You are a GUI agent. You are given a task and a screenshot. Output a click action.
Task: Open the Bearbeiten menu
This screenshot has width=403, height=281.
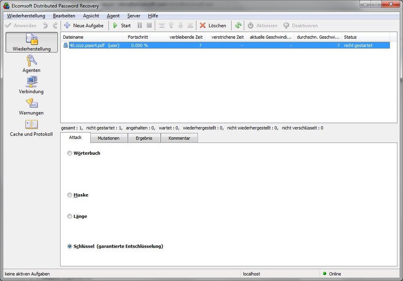64,16
